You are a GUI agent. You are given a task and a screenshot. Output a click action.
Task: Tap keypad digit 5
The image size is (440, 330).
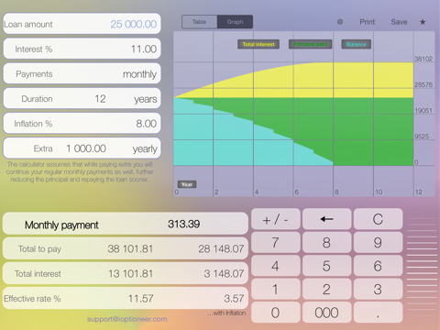tap(326, 266)
